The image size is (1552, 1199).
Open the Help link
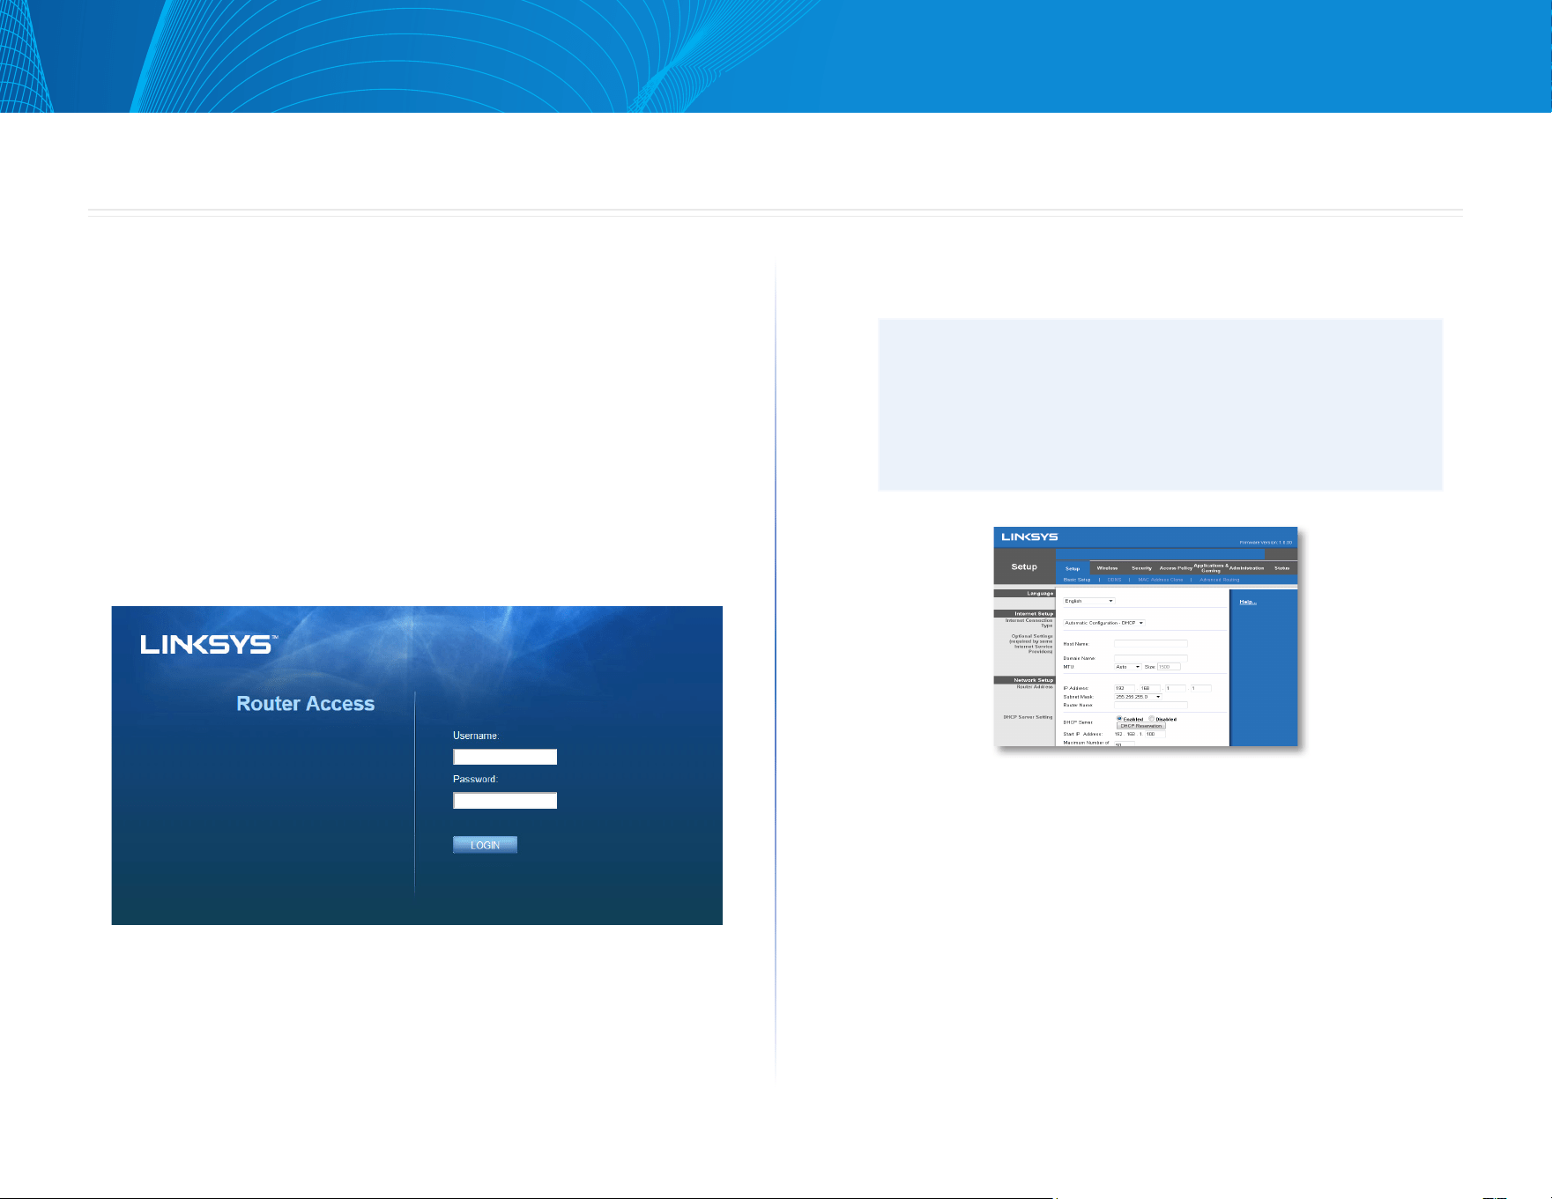(x=1248, y=602)
